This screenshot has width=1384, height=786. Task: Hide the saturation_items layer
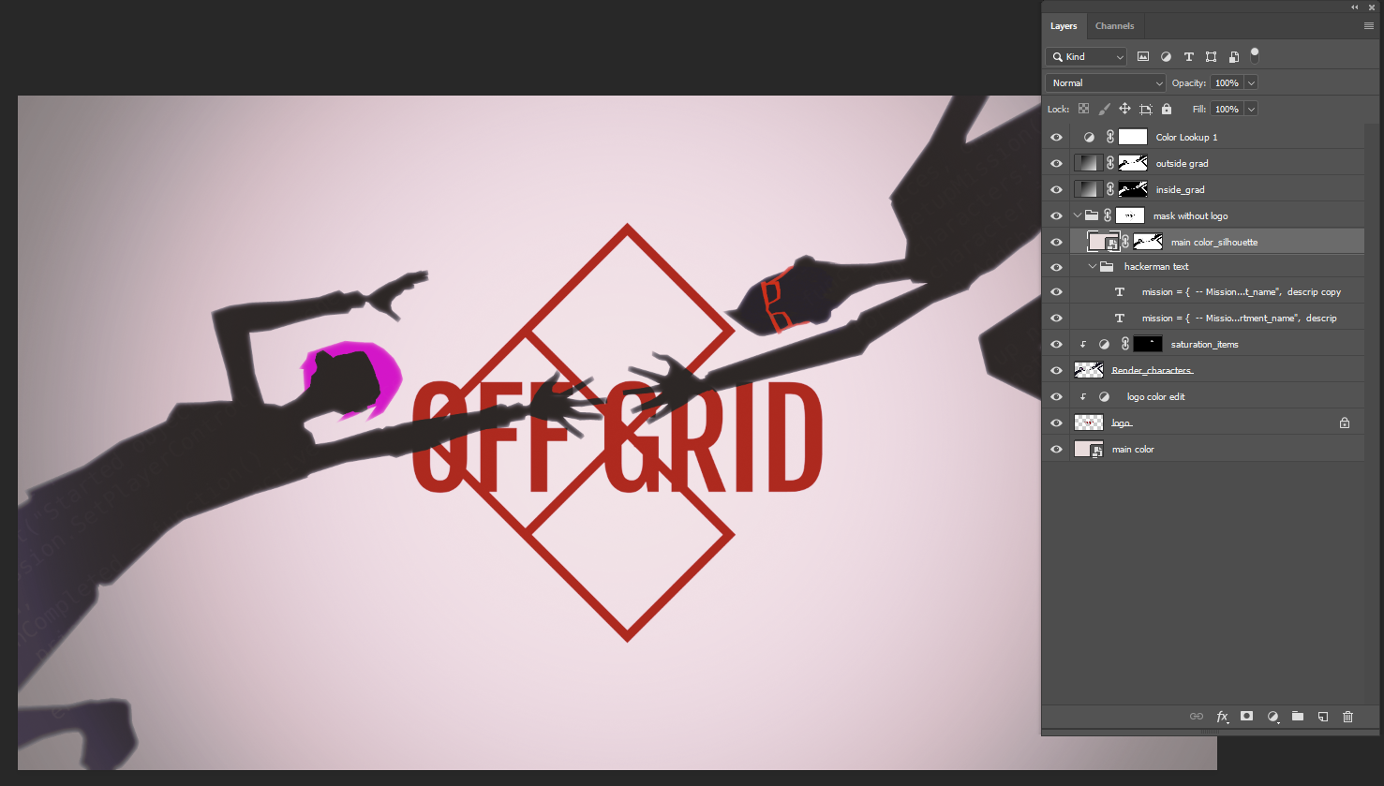[x=1057, y=345]
